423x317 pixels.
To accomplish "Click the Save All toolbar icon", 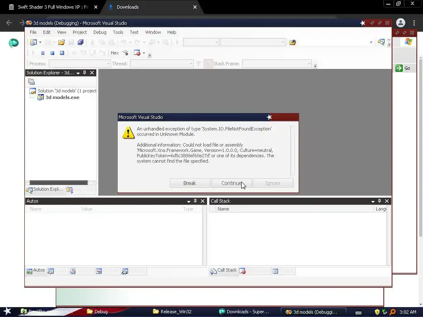I will (x=81, y=42).
